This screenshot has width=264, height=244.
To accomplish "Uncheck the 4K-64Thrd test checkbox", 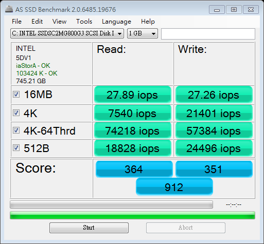I will point(16,130).
